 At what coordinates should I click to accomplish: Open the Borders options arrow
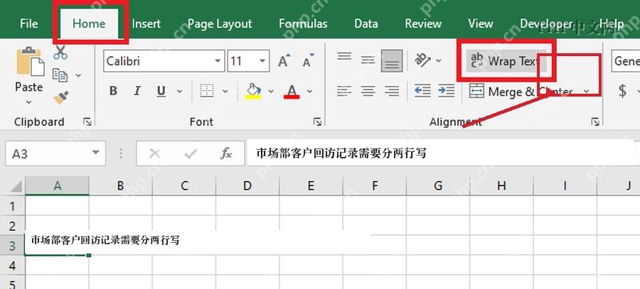tap(225, 91)
